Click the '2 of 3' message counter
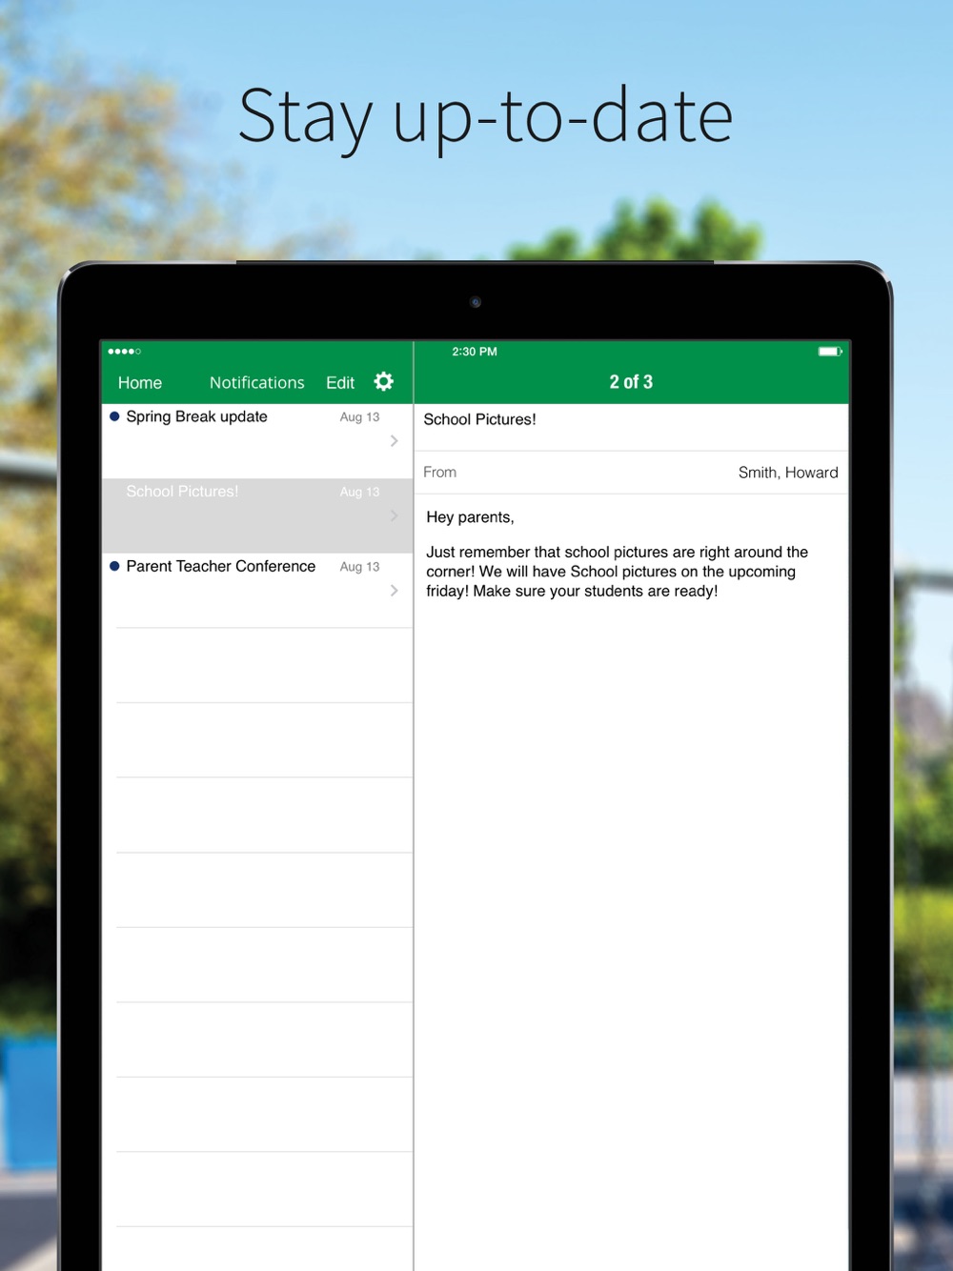This screenshot has height=1271, width=953. click(x=631, y=382)
